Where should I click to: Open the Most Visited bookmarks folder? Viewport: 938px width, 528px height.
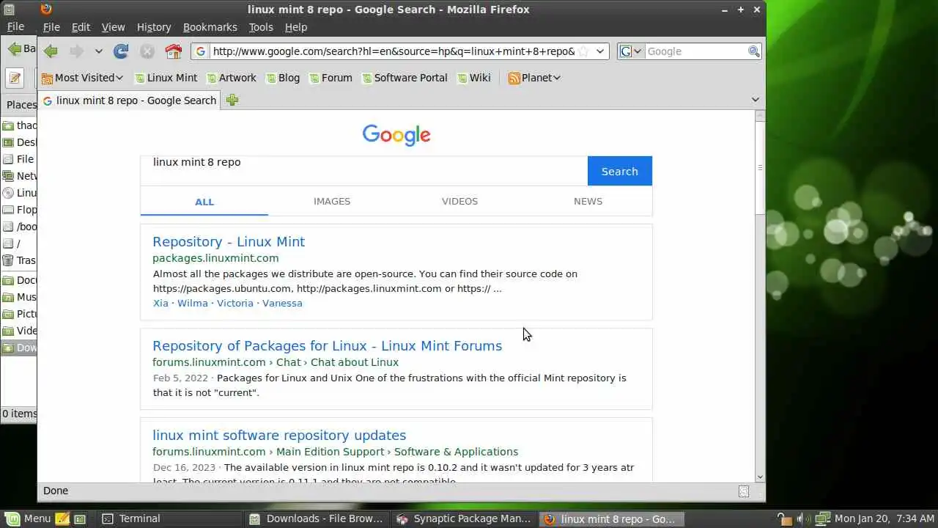click(x=82, y=78)
